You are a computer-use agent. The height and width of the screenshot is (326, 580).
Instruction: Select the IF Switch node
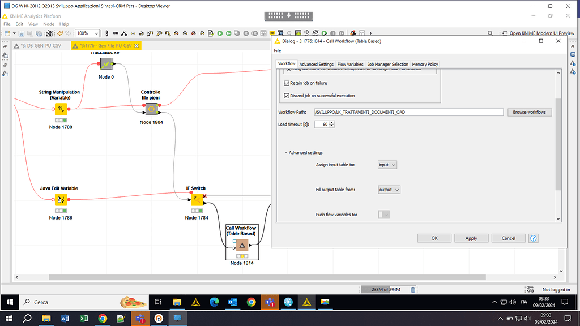(x=196, y=199)
